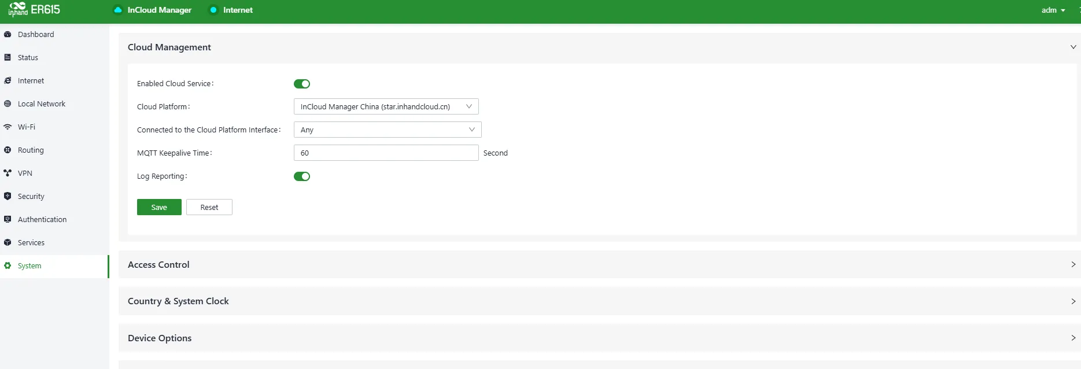Open the Authentication menu item

click(x=54, y=219)
